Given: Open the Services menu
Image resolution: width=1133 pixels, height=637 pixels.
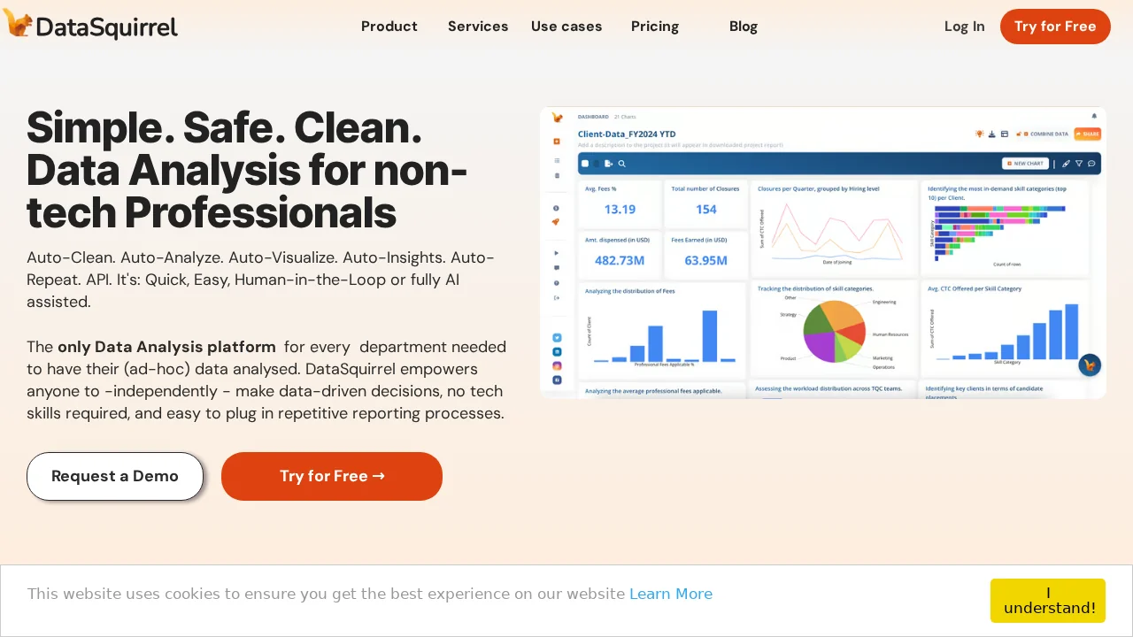Looking at the screenshot, I should point(478,27).
